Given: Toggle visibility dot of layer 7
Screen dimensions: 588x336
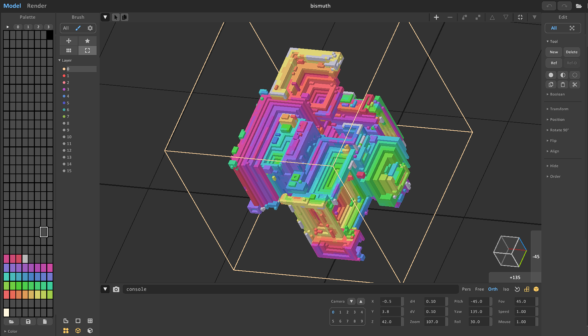Looking at the screenshot, I should (x=64, y=117).
